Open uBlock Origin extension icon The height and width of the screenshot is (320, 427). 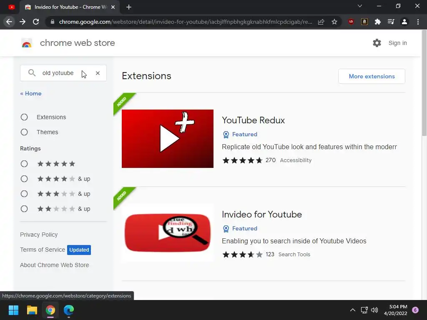(351, 22)
